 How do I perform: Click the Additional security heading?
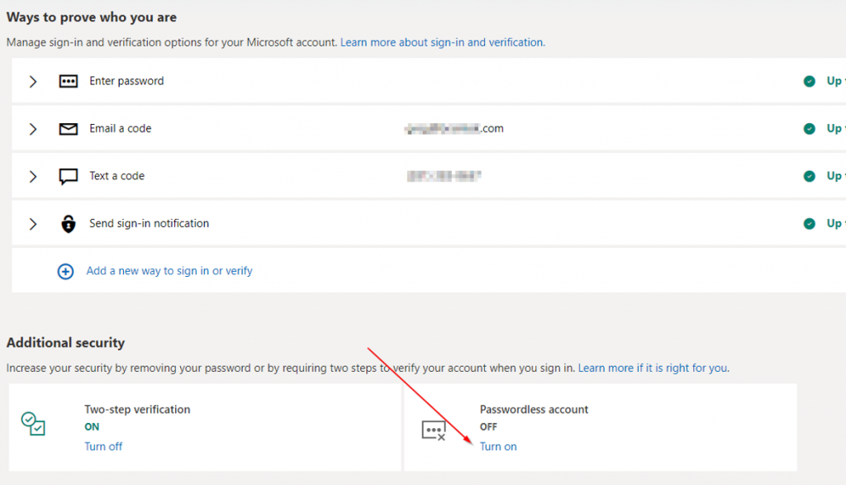point(66,343)
